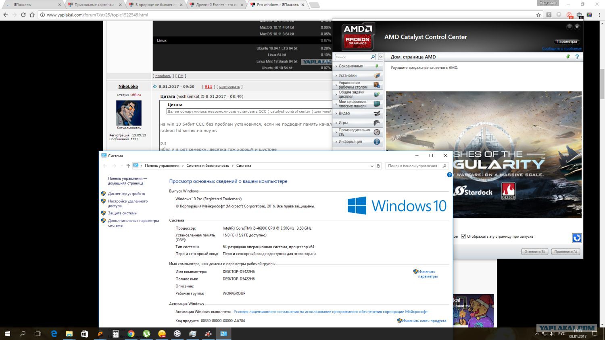Expand Desktop Management section in AMD Catalyst
605x340 pixels.
point(357,85)
